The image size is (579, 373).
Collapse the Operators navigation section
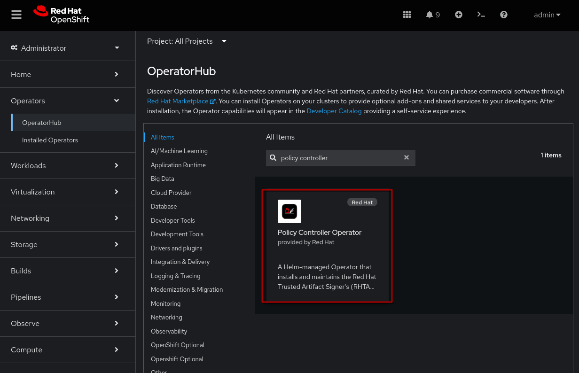[66, 101]
